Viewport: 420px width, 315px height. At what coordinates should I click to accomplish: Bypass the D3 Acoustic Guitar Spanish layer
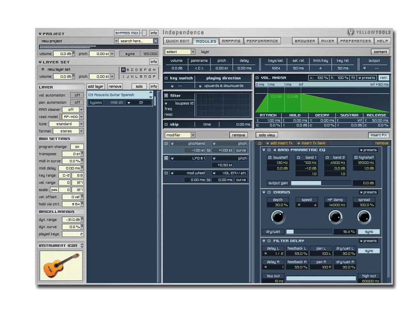pos(96,102)
